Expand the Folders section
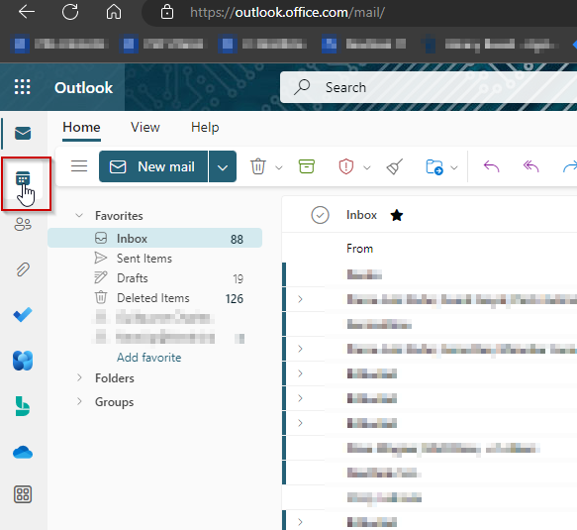Image resolution: width=577 pixels, height=530 pixels. coord(79,377)
